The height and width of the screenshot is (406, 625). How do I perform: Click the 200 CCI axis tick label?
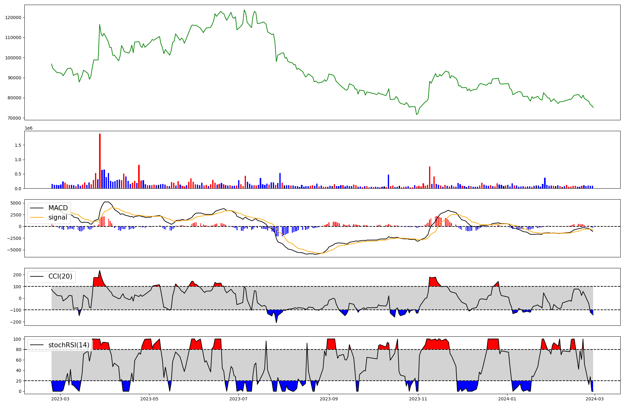point(17,275)
